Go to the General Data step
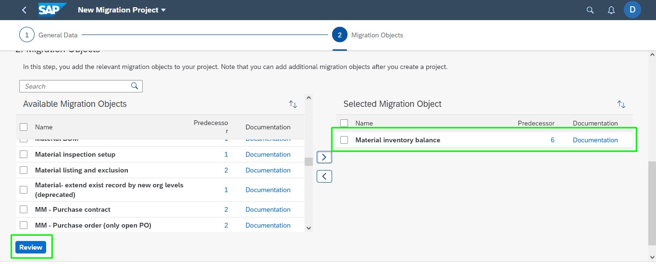 27,35
